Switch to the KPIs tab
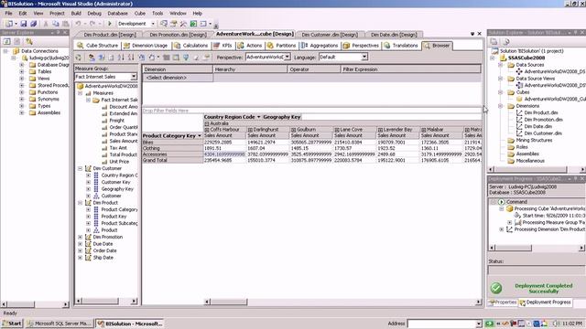Image resolution: width=586 pixels, height=329 pixels. point(223,46)
